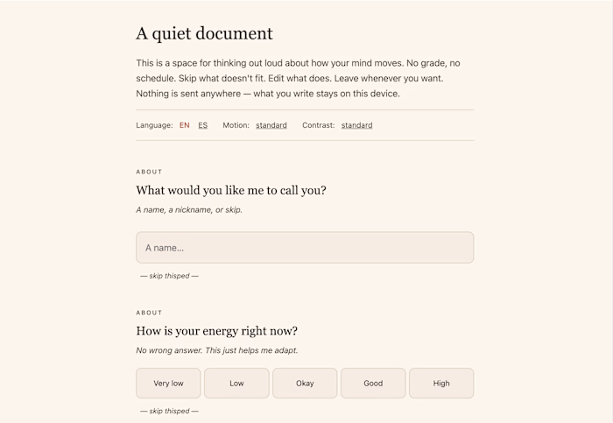613x423 pixels.
Task: Click the 'A quiet document' title
Action: pyautogui.click(x=204, y=33)
